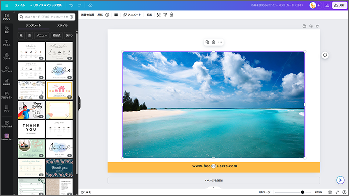Open grid view icon
This screenshot has height=196, width=349.
tap(330, 192)
